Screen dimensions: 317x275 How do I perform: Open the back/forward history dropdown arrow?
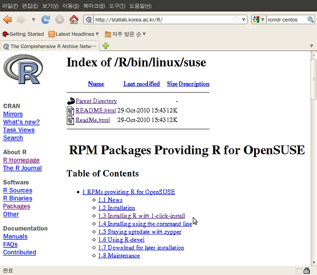(x=33, y=20)
